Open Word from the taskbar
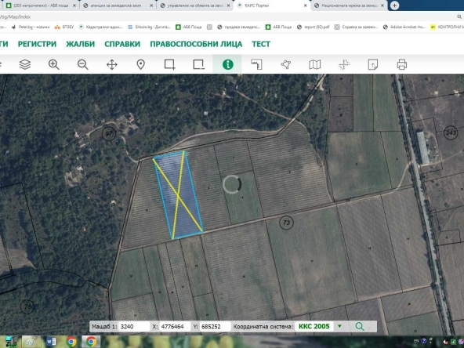This screenshot has height=348, width=464. [52, 342]
